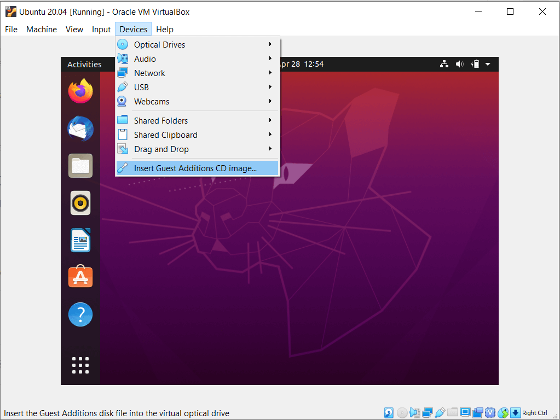Click the display status icon in status bar
Screen dimensions: 560x420
coord(464,412)
